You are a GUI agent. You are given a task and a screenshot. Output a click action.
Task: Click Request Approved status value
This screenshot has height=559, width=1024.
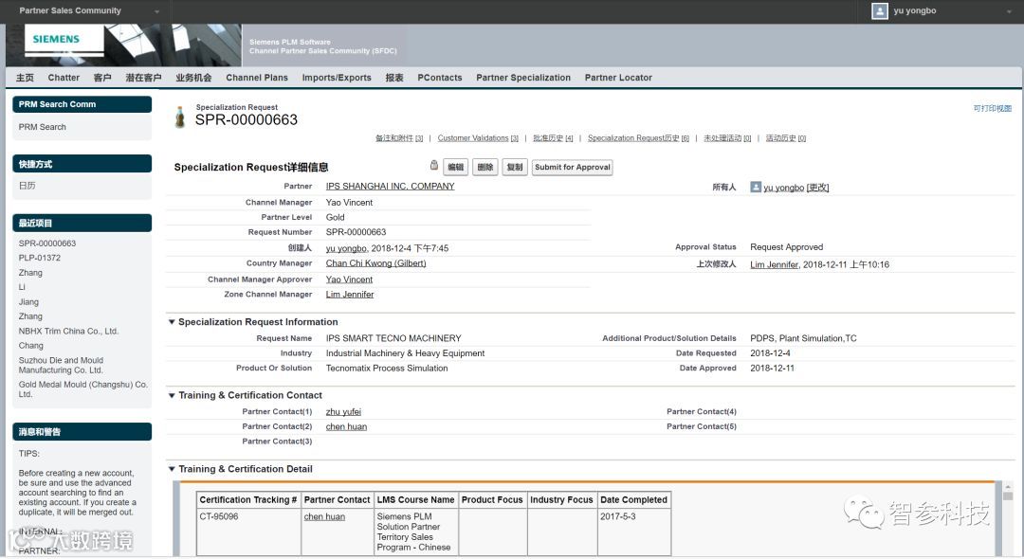[786, 247]
